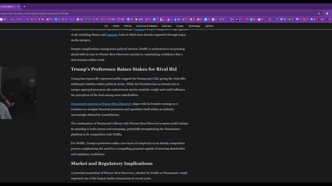Viewport: 332px width, 186px height.
Task: Bookmark this page with the star icon
Action: tap(319, 13)
